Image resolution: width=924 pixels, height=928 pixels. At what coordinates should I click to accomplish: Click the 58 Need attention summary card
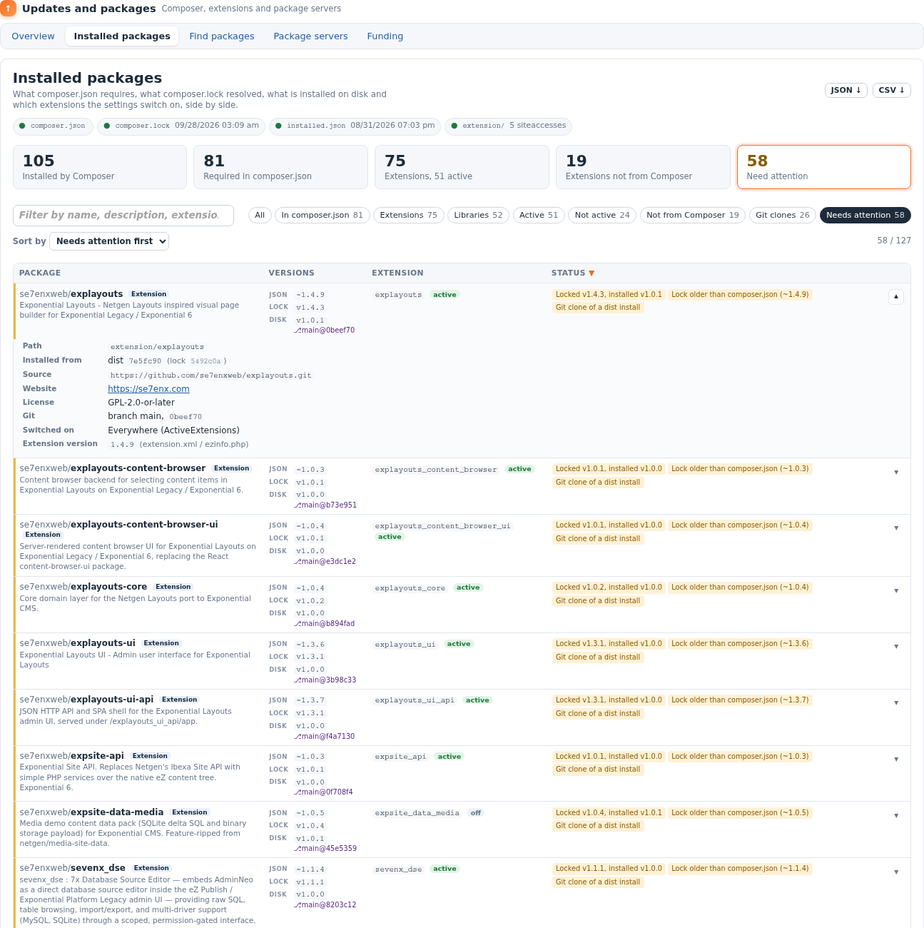click(824, 167)
